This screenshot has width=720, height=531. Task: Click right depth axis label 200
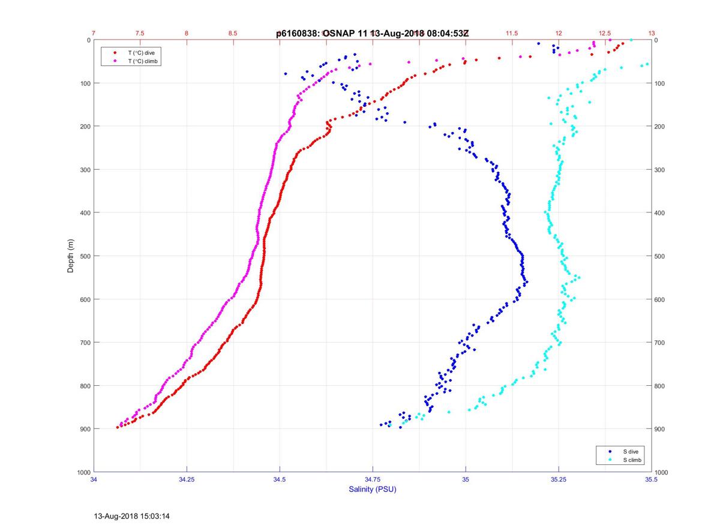click(x=661, y=127)
